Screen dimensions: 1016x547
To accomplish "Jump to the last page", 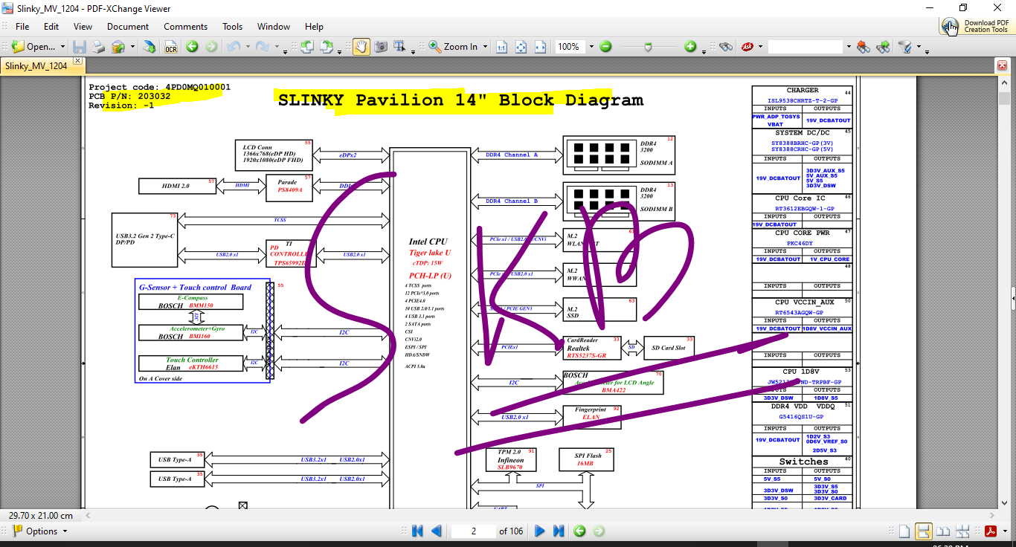I will coord(559,531).
